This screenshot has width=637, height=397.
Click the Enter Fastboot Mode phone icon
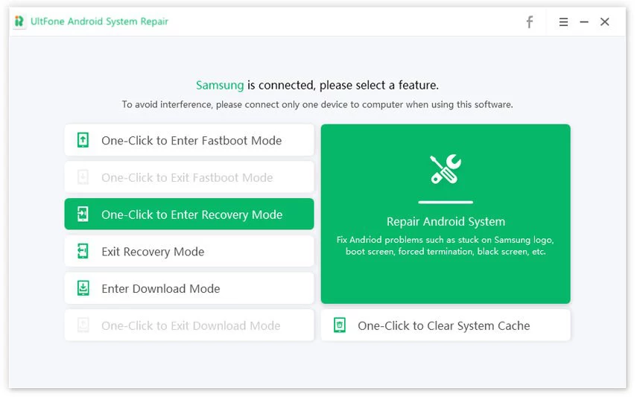point(83,140)
